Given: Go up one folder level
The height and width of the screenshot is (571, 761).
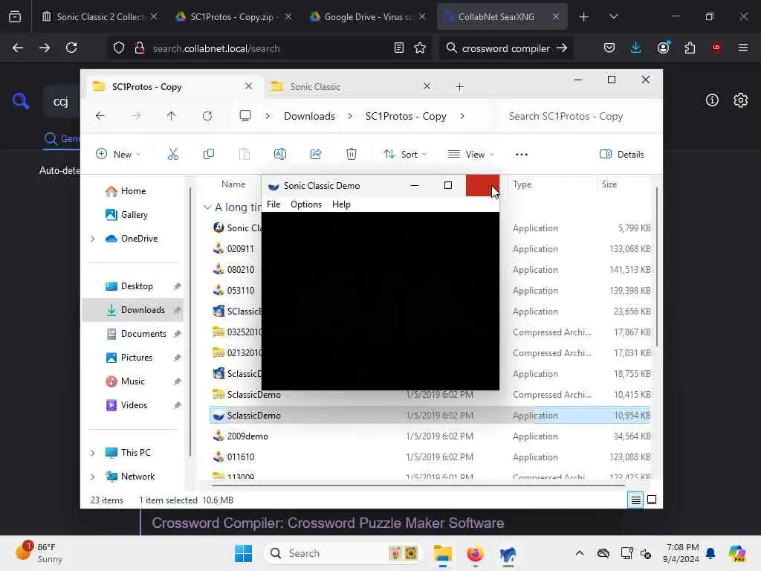Looking at the screenshot, I should pyautogui.click(x=172, y=116).
